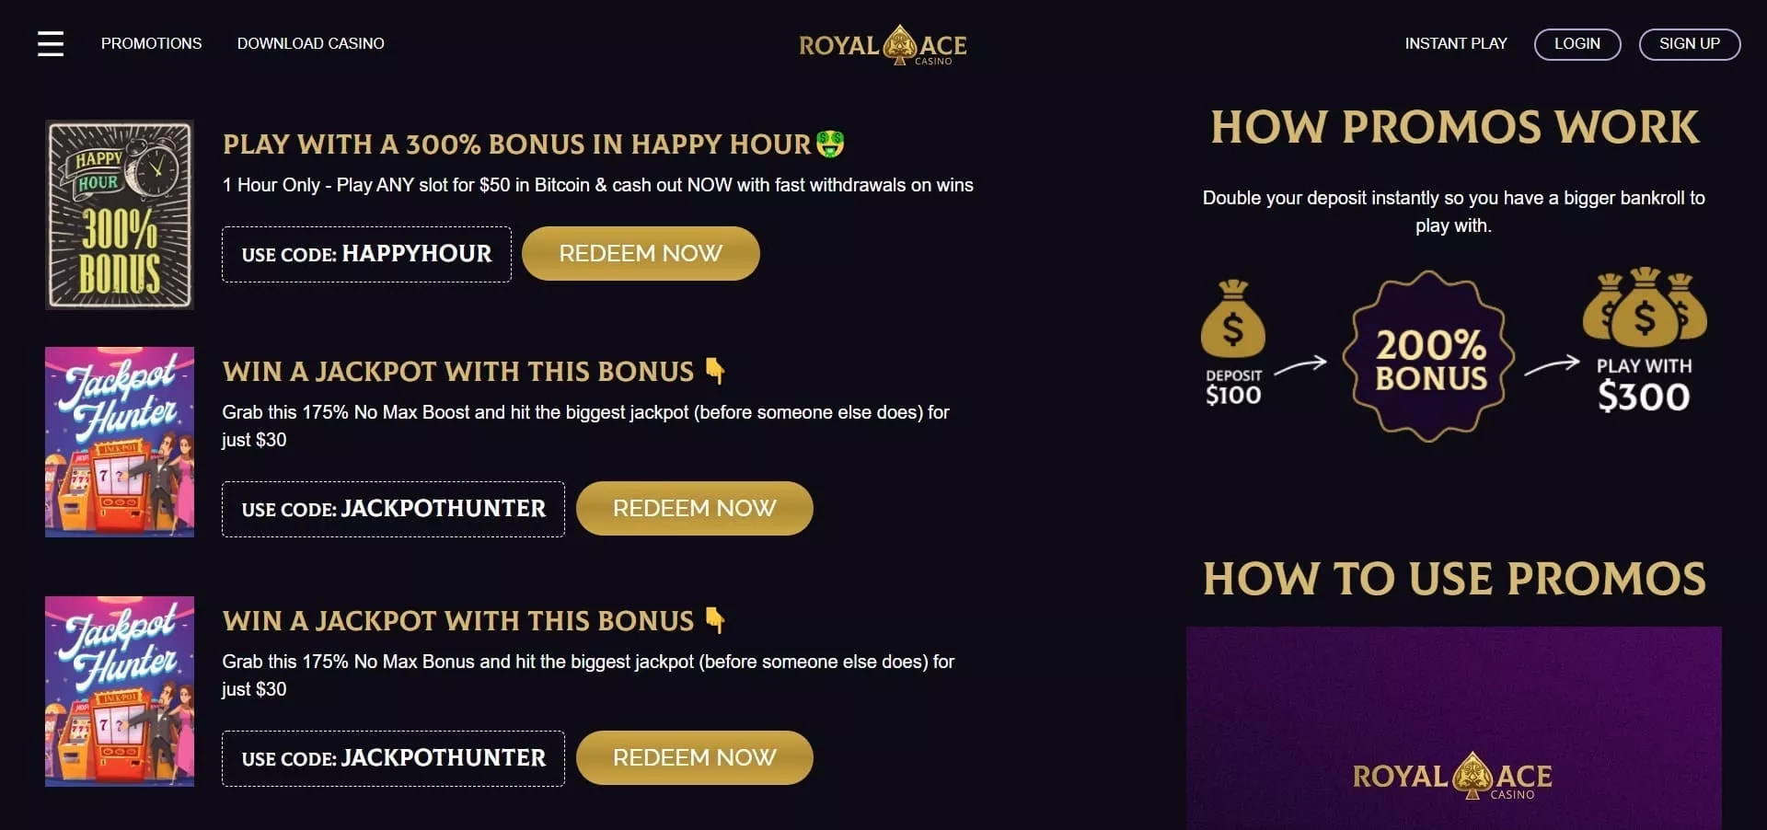Open the hamburger menu

click(x=51, y=43)
